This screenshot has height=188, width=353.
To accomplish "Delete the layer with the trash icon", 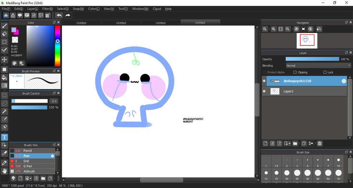I will point(320,143).
